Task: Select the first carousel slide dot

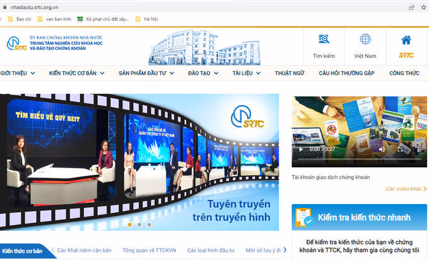Action: click(x=129, y=224)
